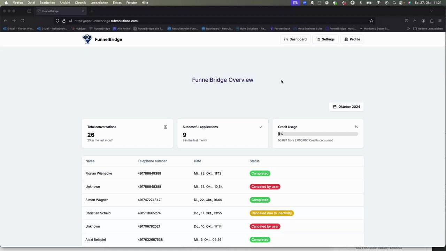Click the Canceled due to inactivity badge
Screen dimensions: 446x251
click(272, 213)
